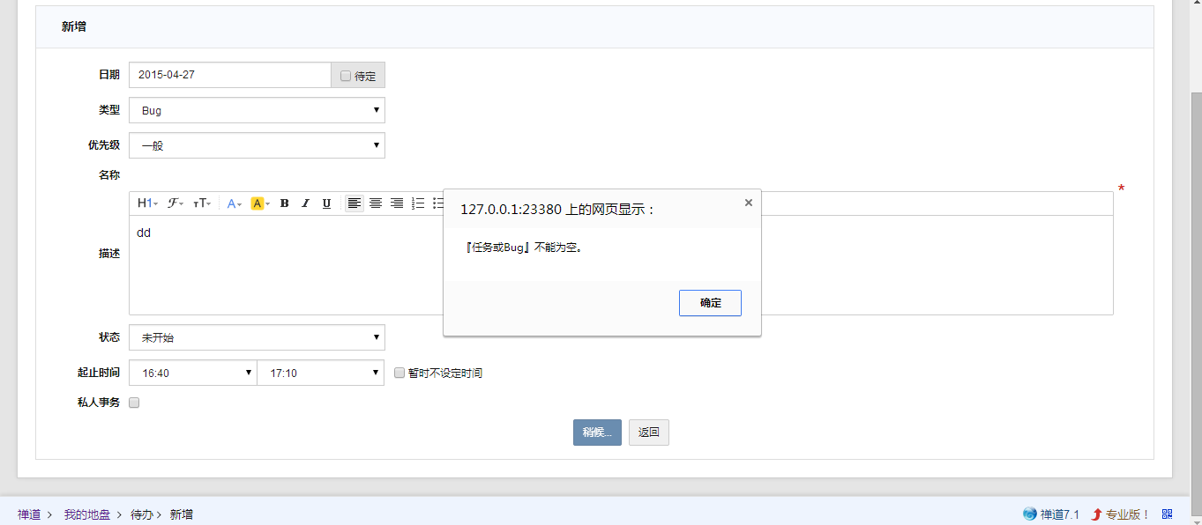Open the QR code icon in footer
This screenshot has width=1202, height=525.
tap(1167, 514)
